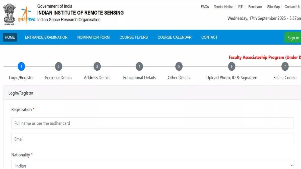
Task: Select step 3 Address Details circle
Action: 97,67
